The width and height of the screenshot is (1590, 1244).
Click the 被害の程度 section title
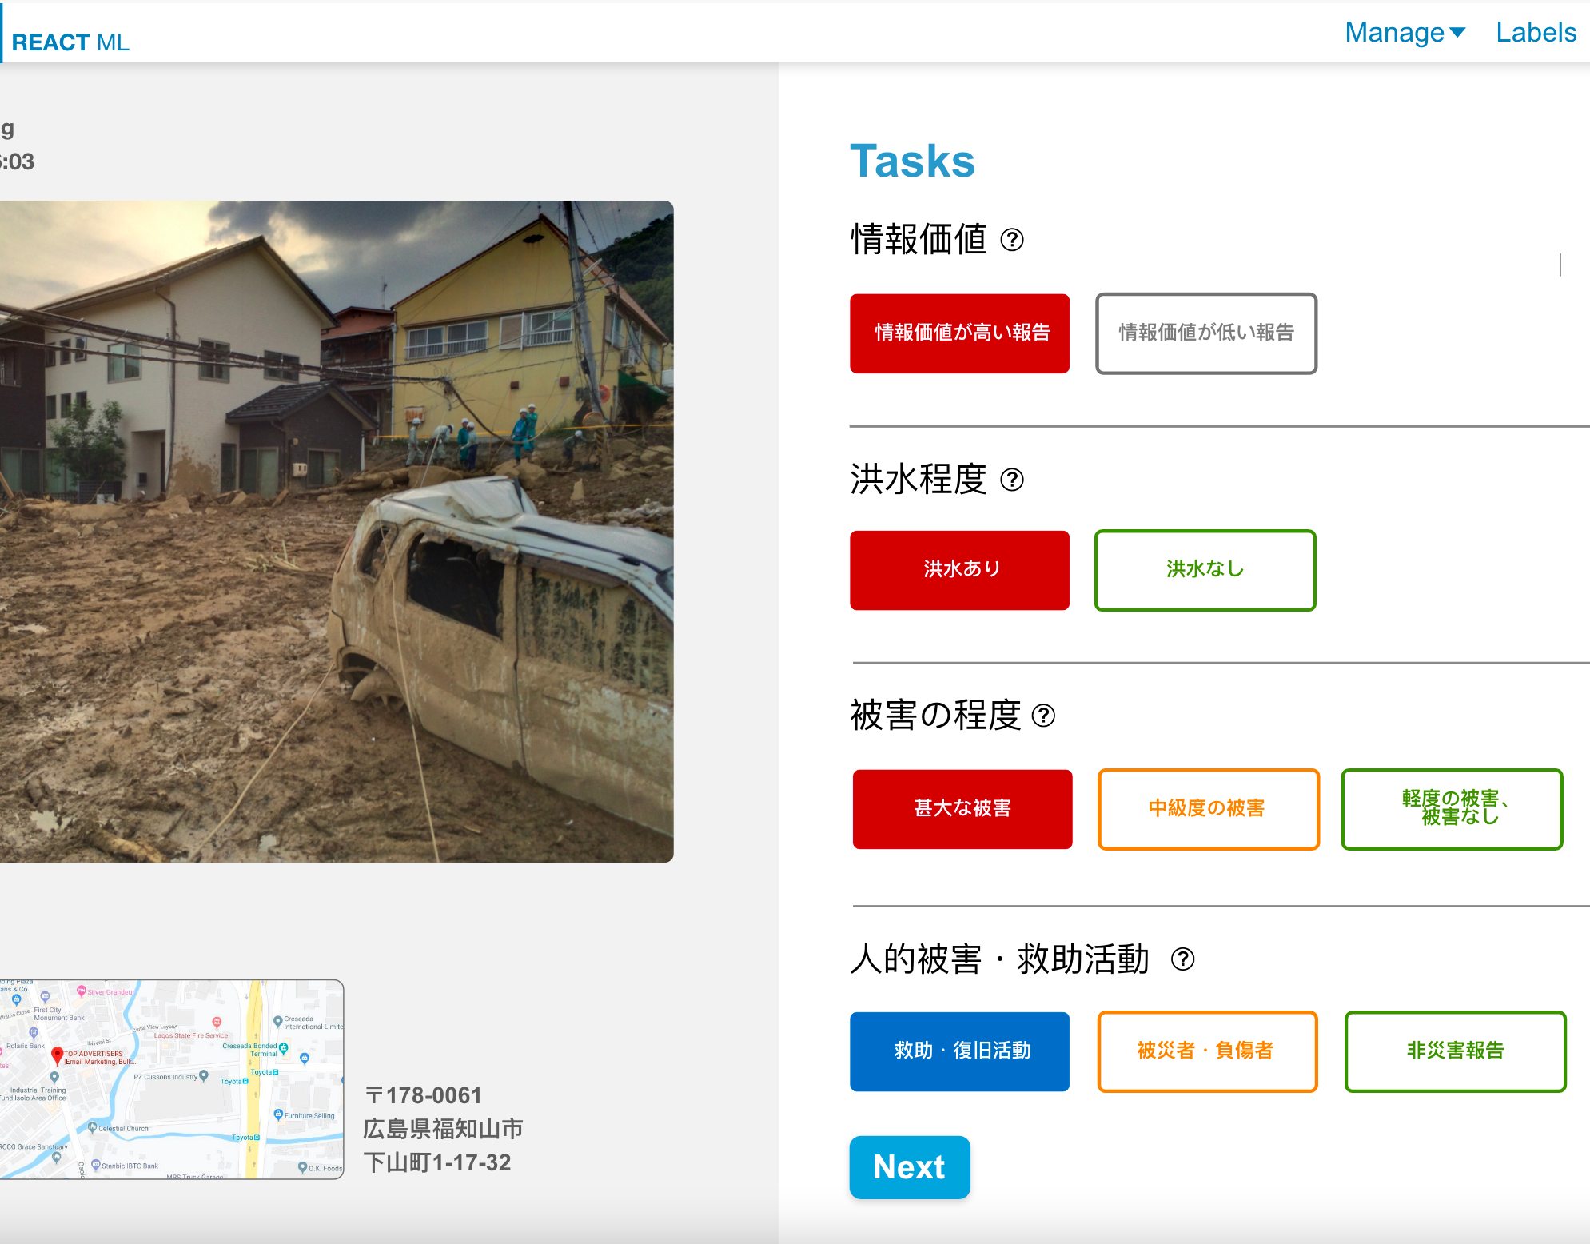click(935, 715)
